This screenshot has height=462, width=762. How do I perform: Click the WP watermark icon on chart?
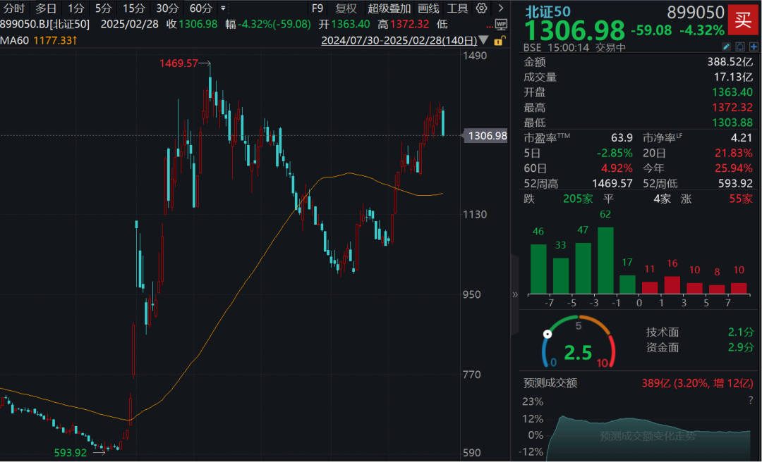point(501,25)
